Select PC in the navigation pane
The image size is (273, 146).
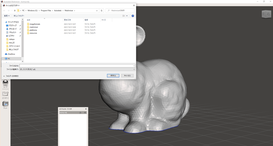pos(9,59)
